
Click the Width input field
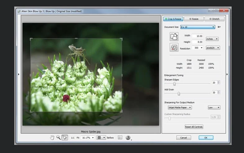tap(197, 36)
